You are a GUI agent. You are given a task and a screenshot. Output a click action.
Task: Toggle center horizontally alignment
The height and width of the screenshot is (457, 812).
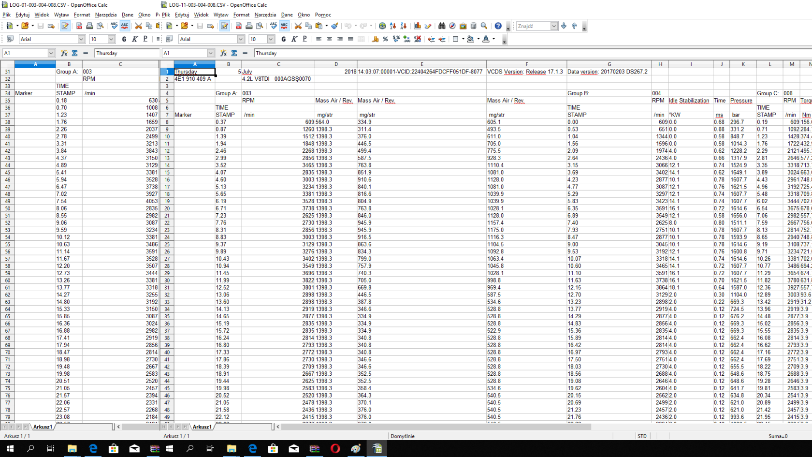(x=330, y=39)
